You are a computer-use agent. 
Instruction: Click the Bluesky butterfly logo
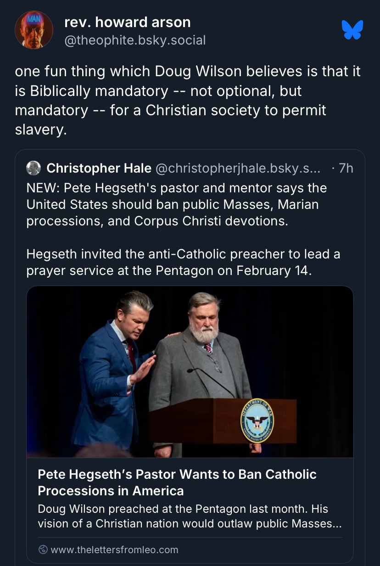tap(352, 30)
